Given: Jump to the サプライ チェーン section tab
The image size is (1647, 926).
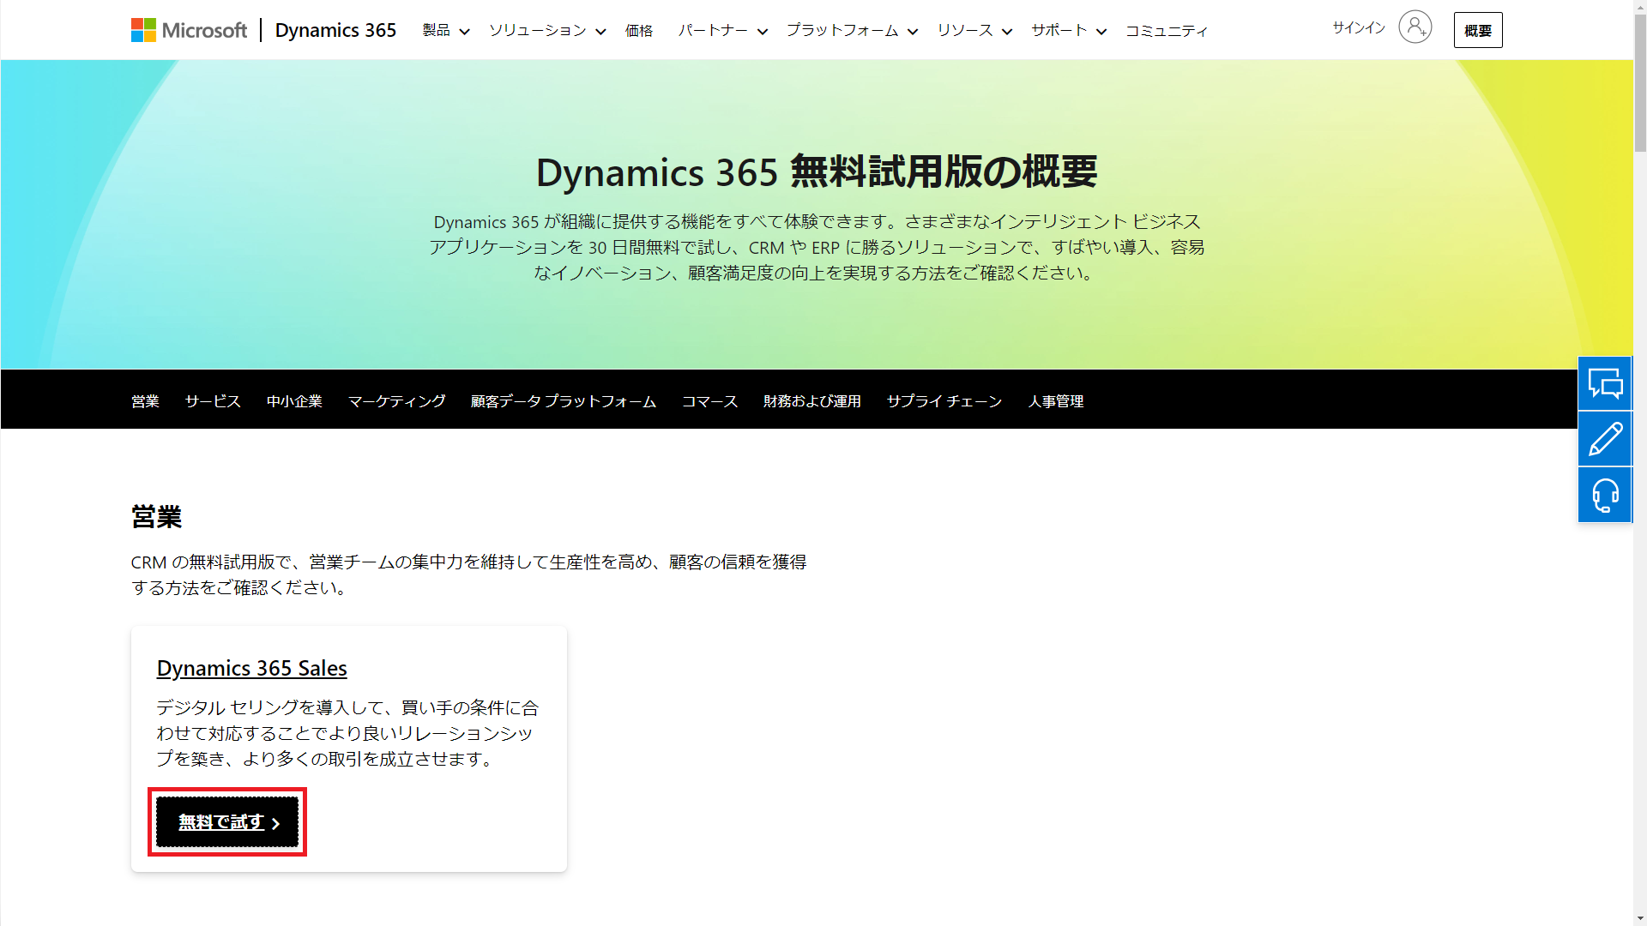Looking at the screenshot, I should [944, 401].
